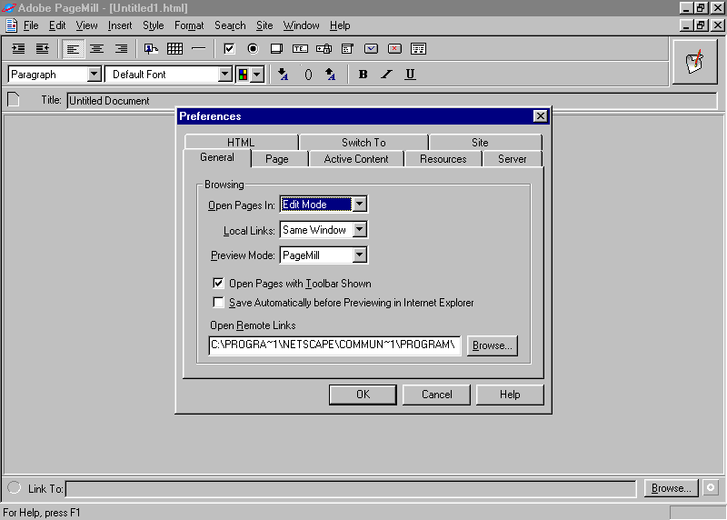Insert a text field form element

tap(301, 49)
